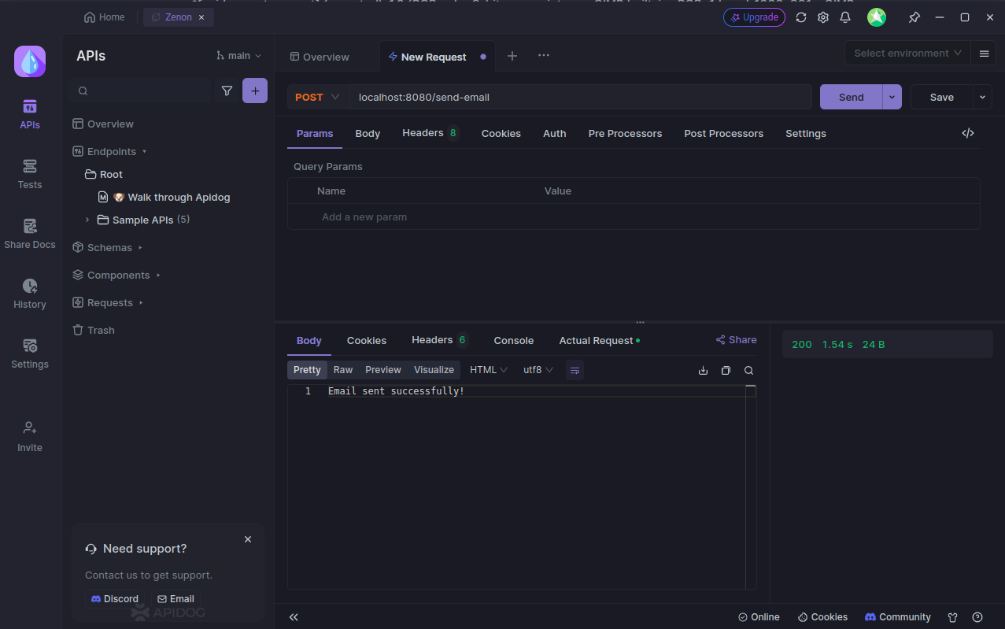Viewport: 1005px width, 629px height.
Task: Click the shirt theme icon in status bar
Action: (x=952, y=617)
